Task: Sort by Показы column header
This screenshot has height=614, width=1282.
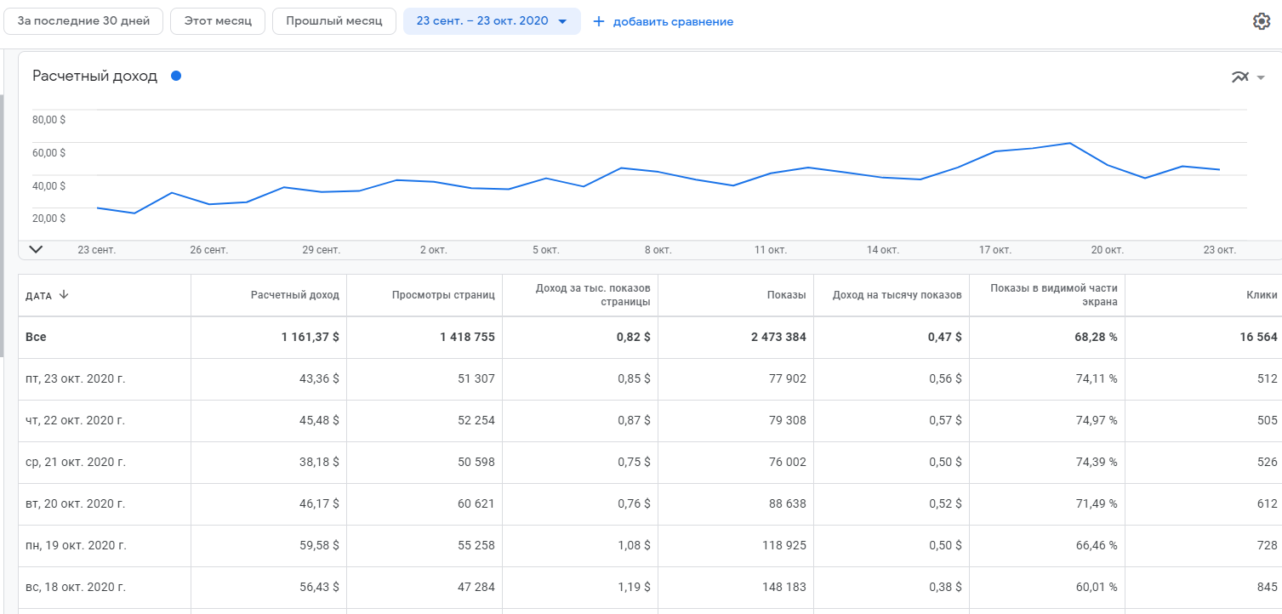Action: pyautogui.click(x=785, y=295)
